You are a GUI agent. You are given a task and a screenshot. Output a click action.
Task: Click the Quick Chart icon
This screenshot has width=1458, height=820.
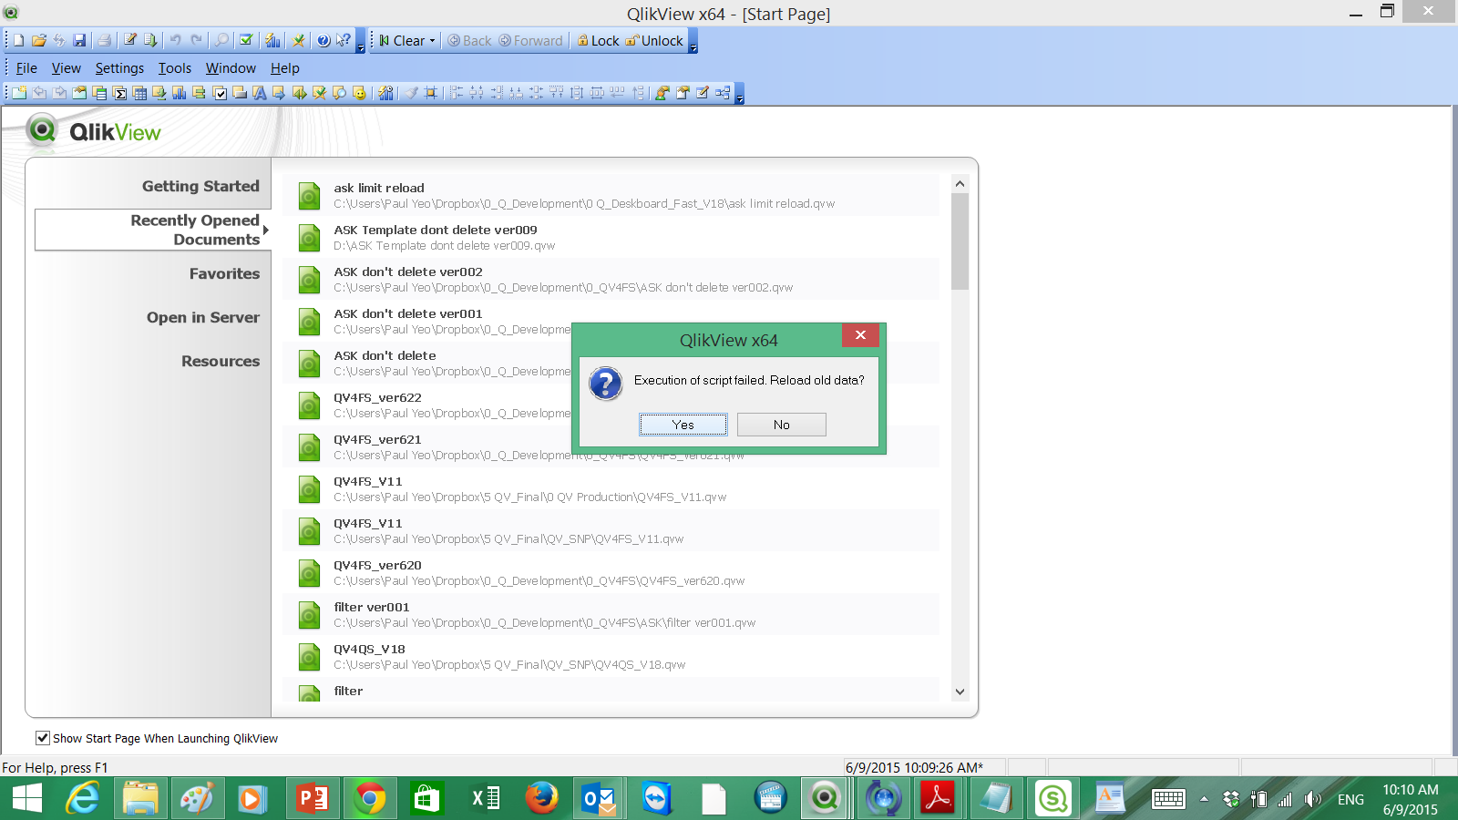272,40
